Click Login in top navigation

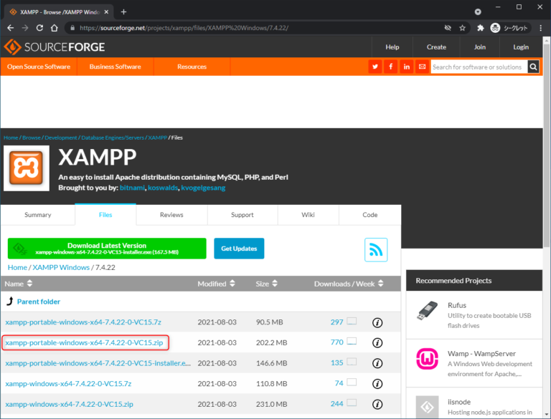coord(521,47)
